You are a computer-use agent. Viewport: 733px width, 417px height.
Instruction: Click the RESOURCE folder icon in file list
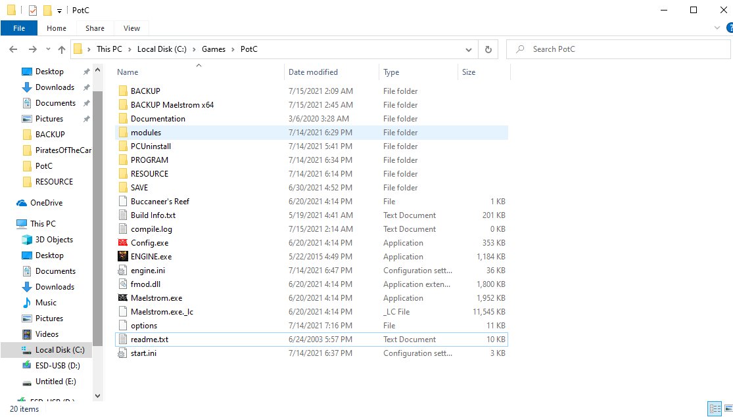pyautogui.click(x=123, y=174)
